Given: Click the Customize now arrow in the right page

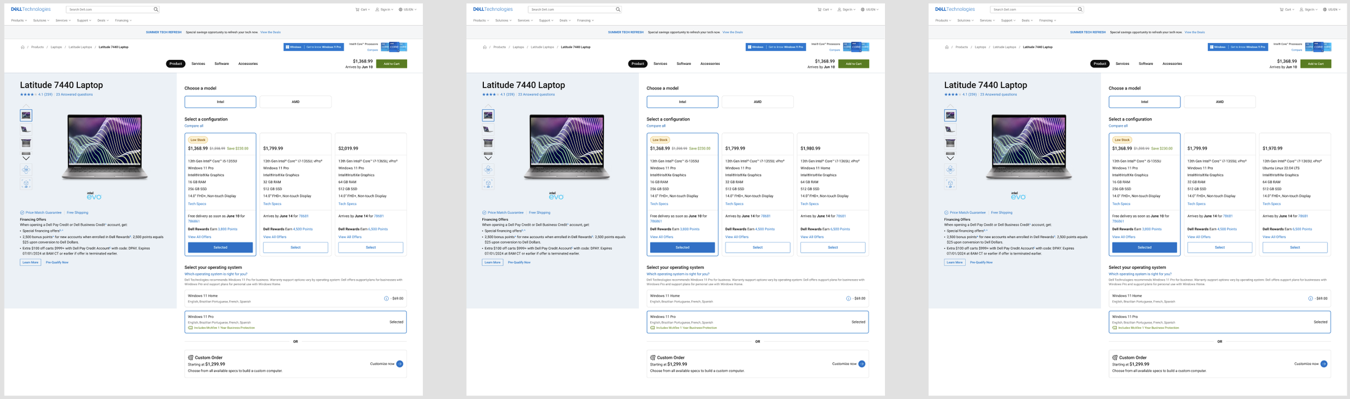Looking at the screenshot, I should [x=1324, y=364].
